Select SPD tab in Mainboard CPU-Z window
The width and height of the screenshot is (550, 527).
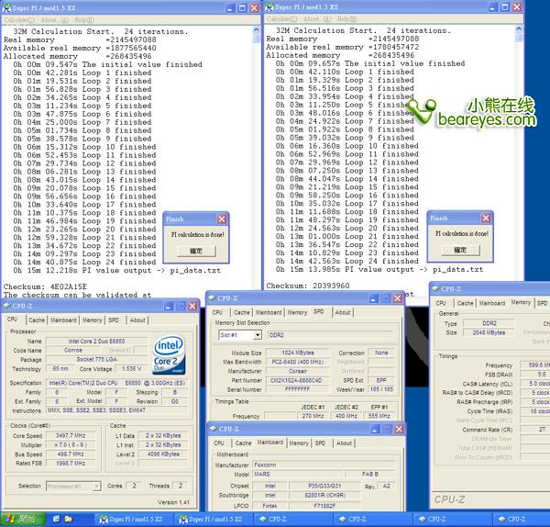(320, 443)
